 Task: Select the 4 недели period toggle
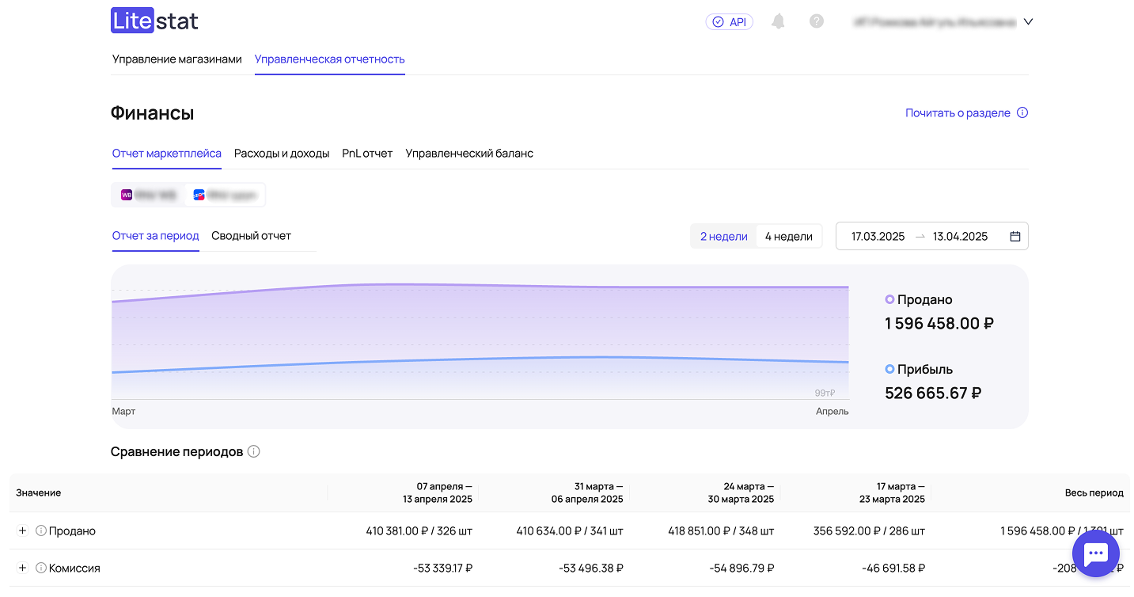(x=788, y=237)
